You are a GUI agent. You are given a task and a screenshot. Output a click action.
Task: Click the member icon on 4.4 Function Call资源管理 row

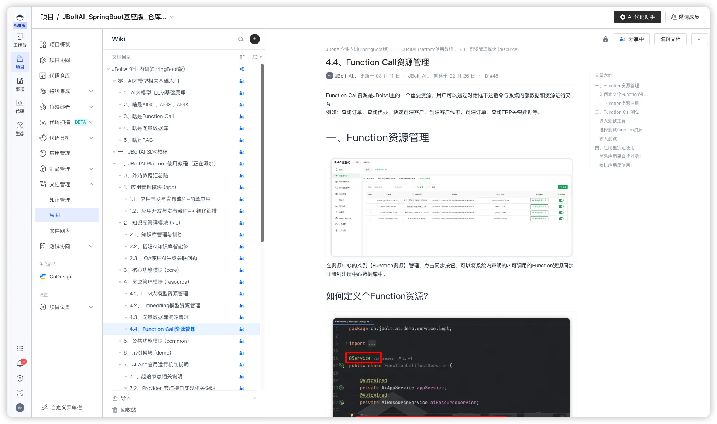tap(242, 329)
